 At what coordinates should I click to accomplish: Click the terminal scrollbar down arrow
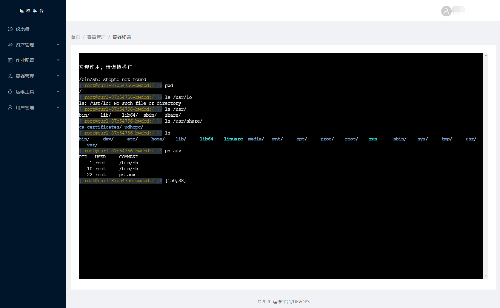click(x=486, y=276)
